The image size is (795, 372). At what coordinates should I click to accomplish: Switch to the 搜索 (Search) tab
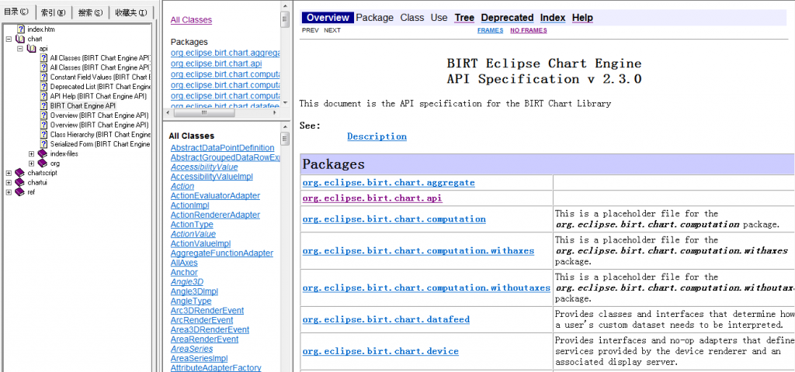click(90, 12)
